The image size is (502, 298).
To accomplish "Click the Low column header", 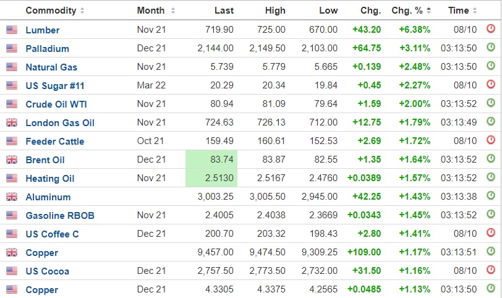I will pos(328,11).
